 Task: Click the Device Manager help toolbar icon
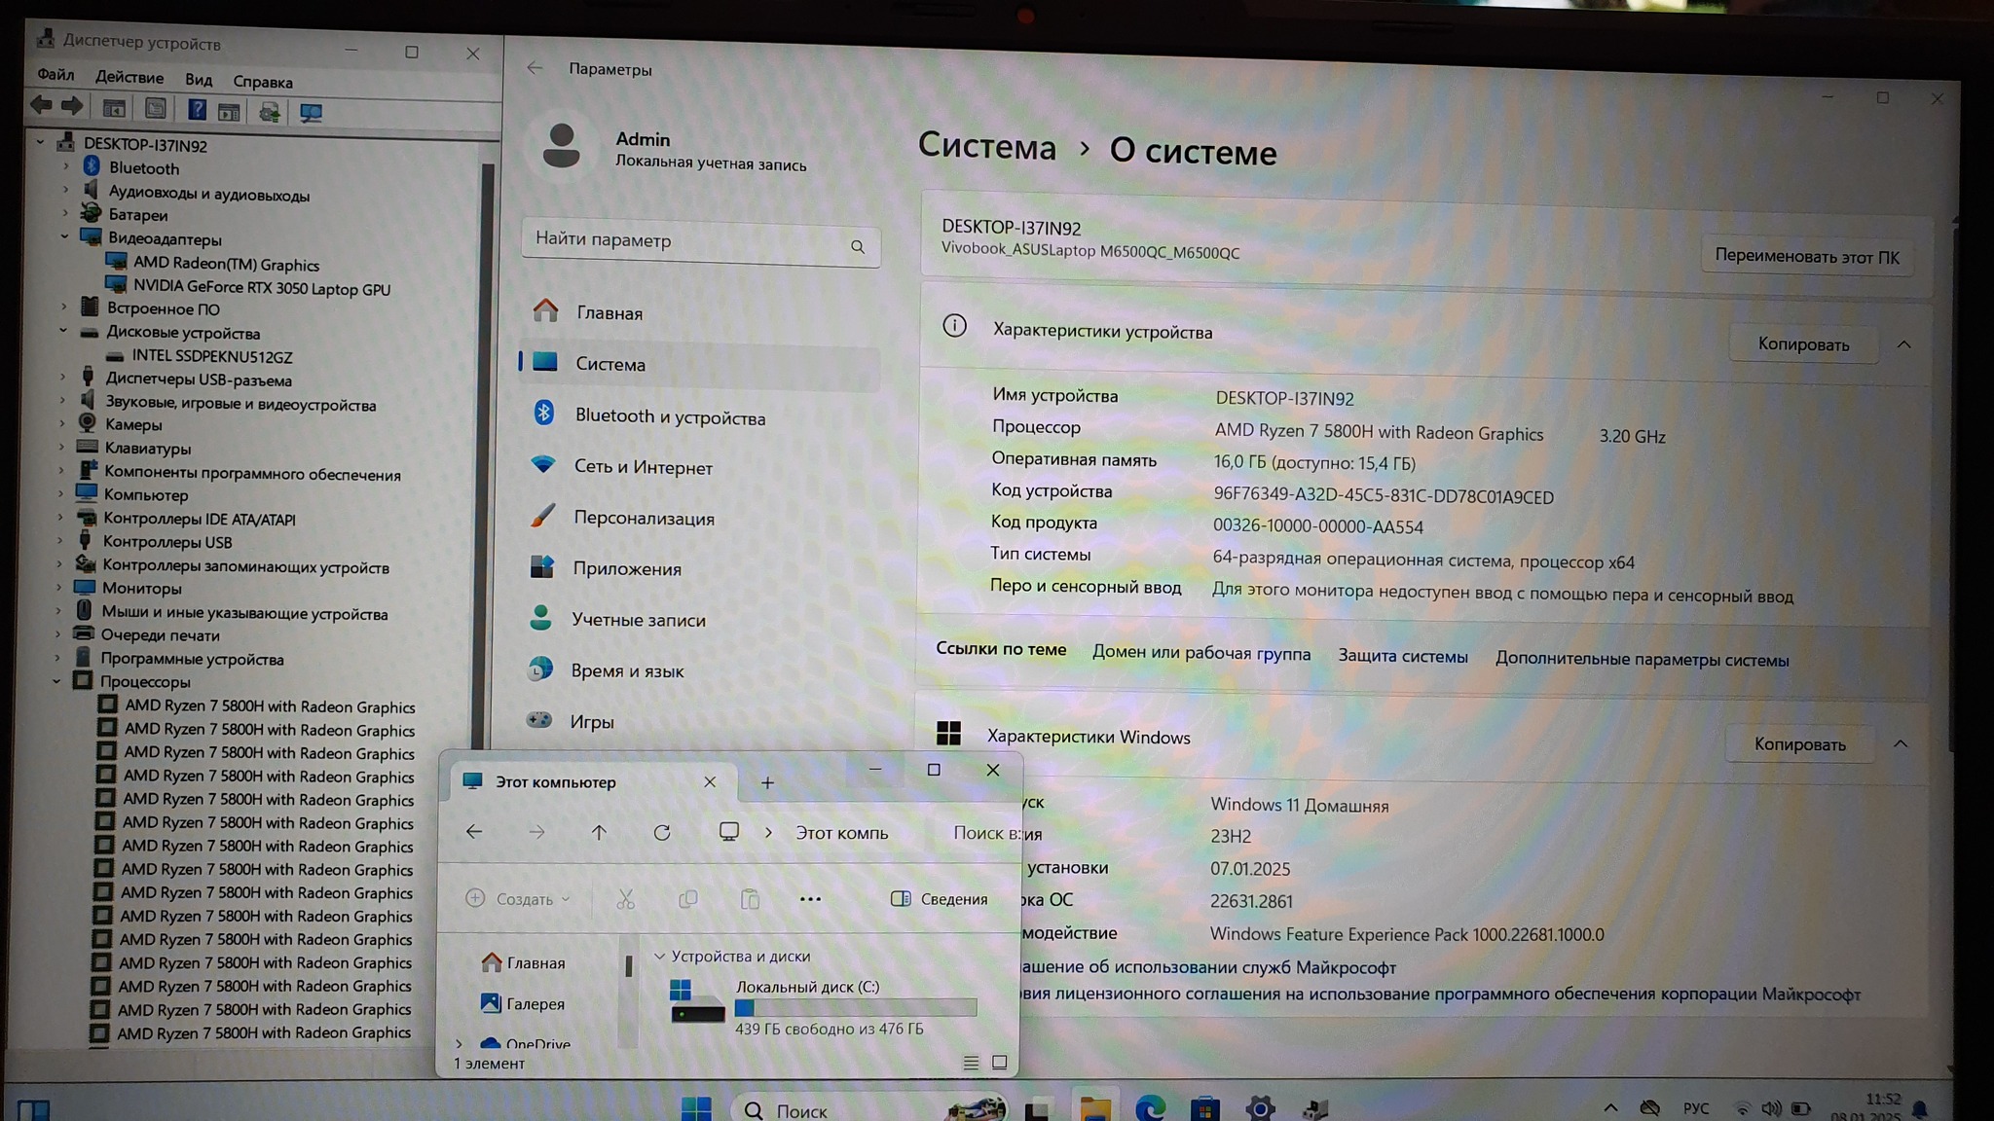click(x=197, y=110)
